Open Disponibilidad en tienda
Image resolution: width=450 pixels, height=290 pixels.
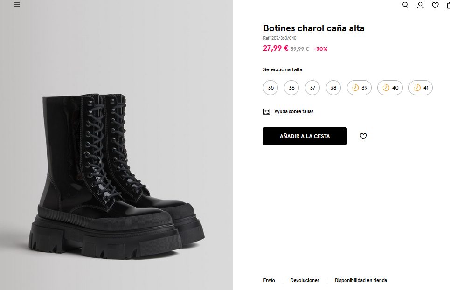point(360,280)
